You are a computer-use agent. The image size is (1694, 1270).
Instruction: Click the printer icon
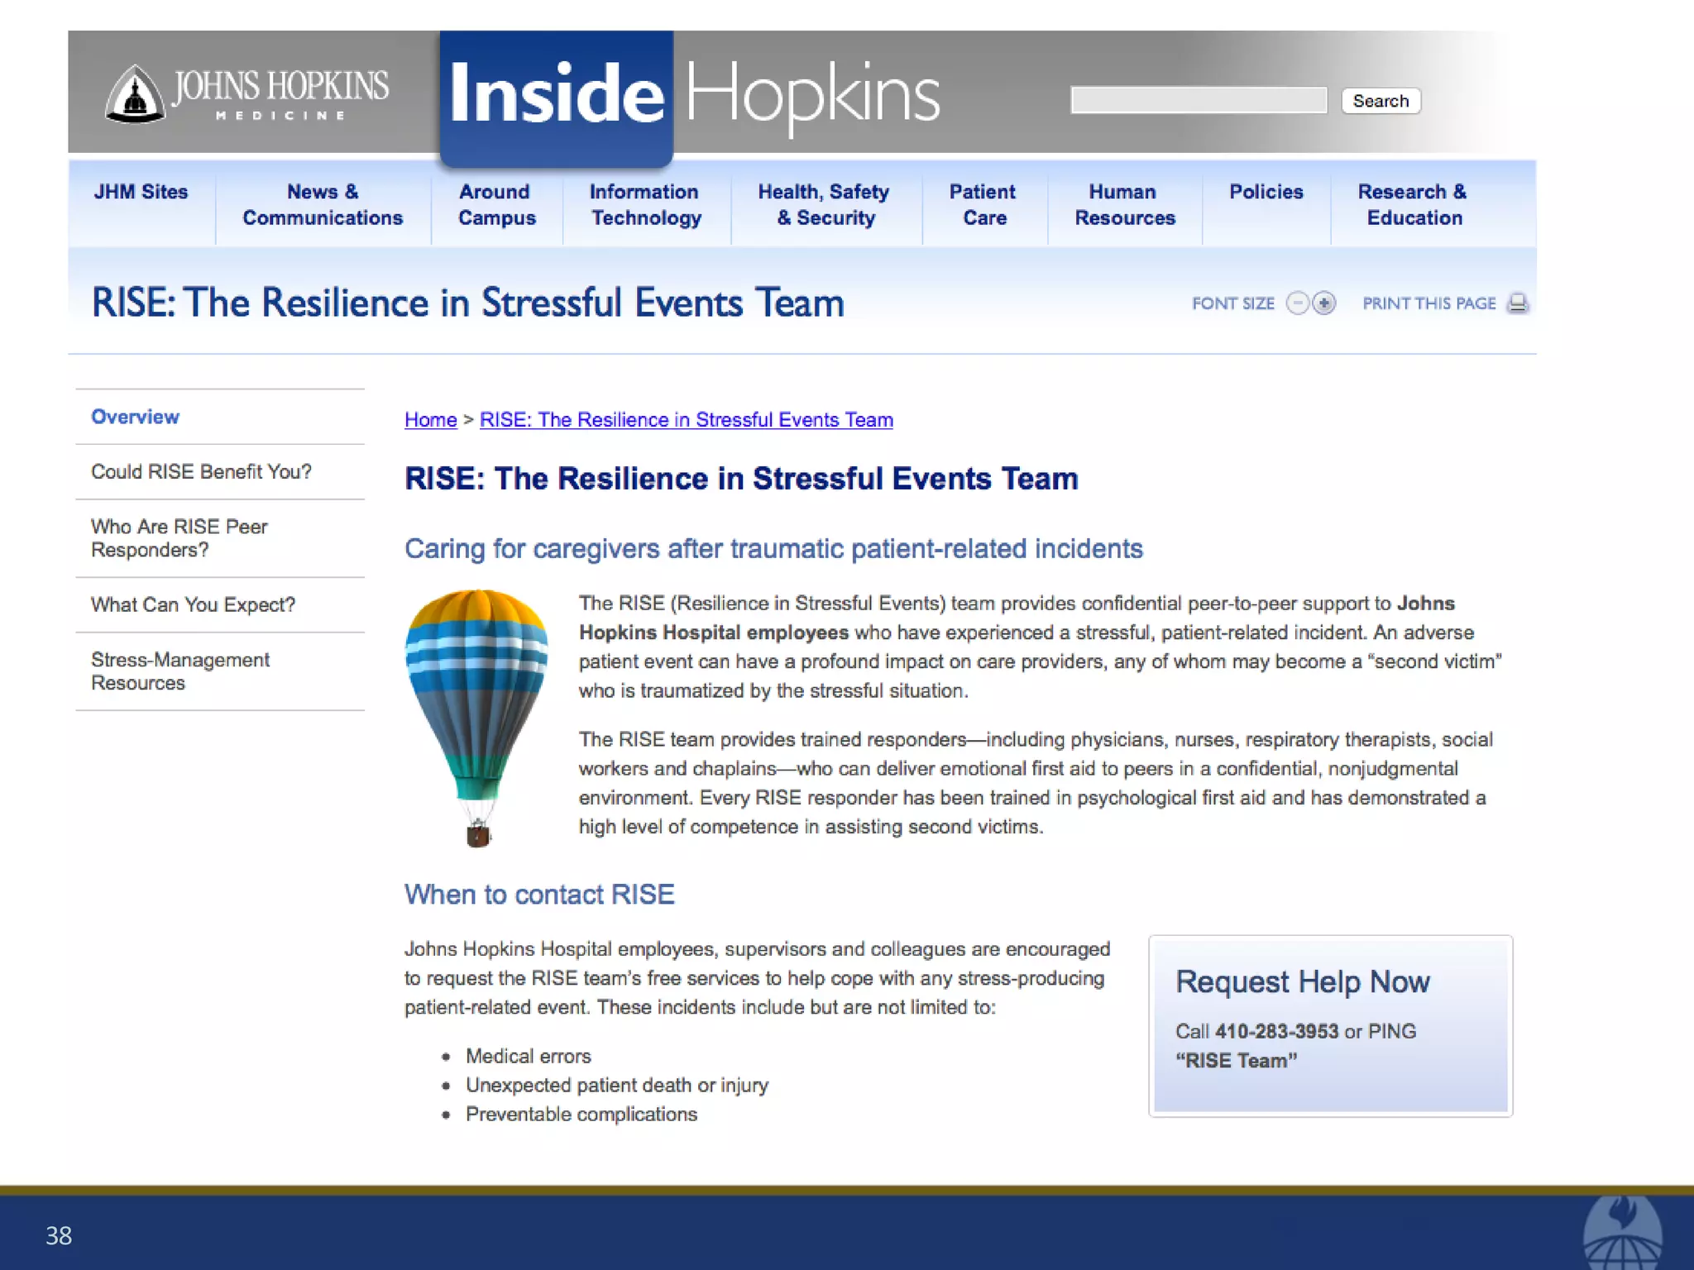1517,303
